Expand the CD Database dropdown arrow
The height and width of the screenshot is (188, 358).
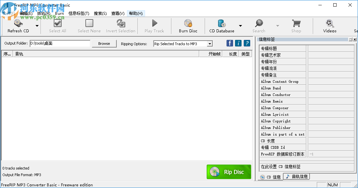pyautogui.click(x=240, y=26)
